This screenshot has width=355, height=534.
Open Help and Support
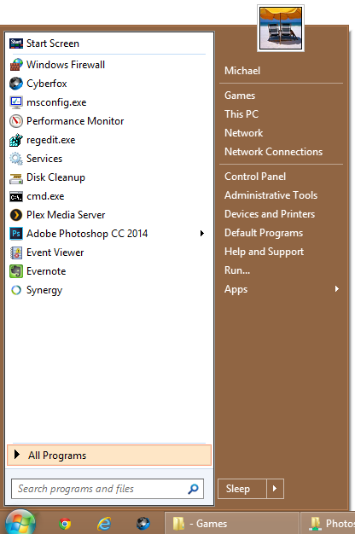pos(264,252)
